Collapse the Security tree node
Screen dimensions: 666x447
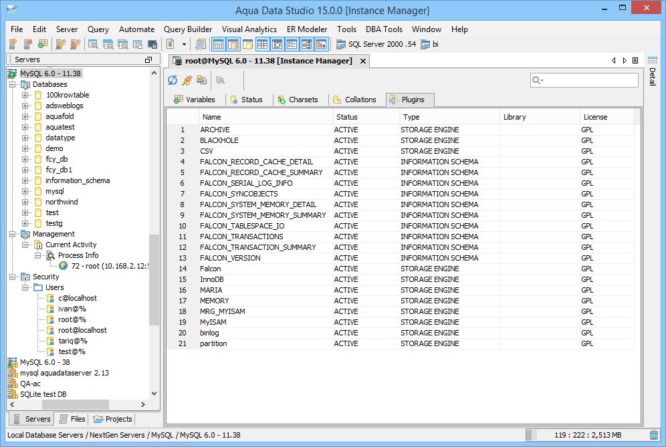12,277
